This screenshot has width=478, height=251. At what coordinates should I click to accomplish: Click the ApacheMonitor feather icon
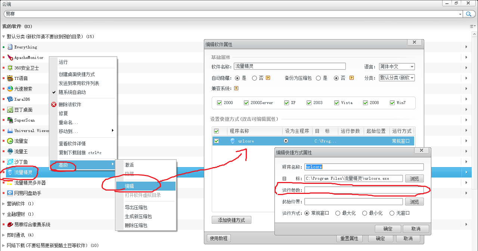click(x=10, y=57)
